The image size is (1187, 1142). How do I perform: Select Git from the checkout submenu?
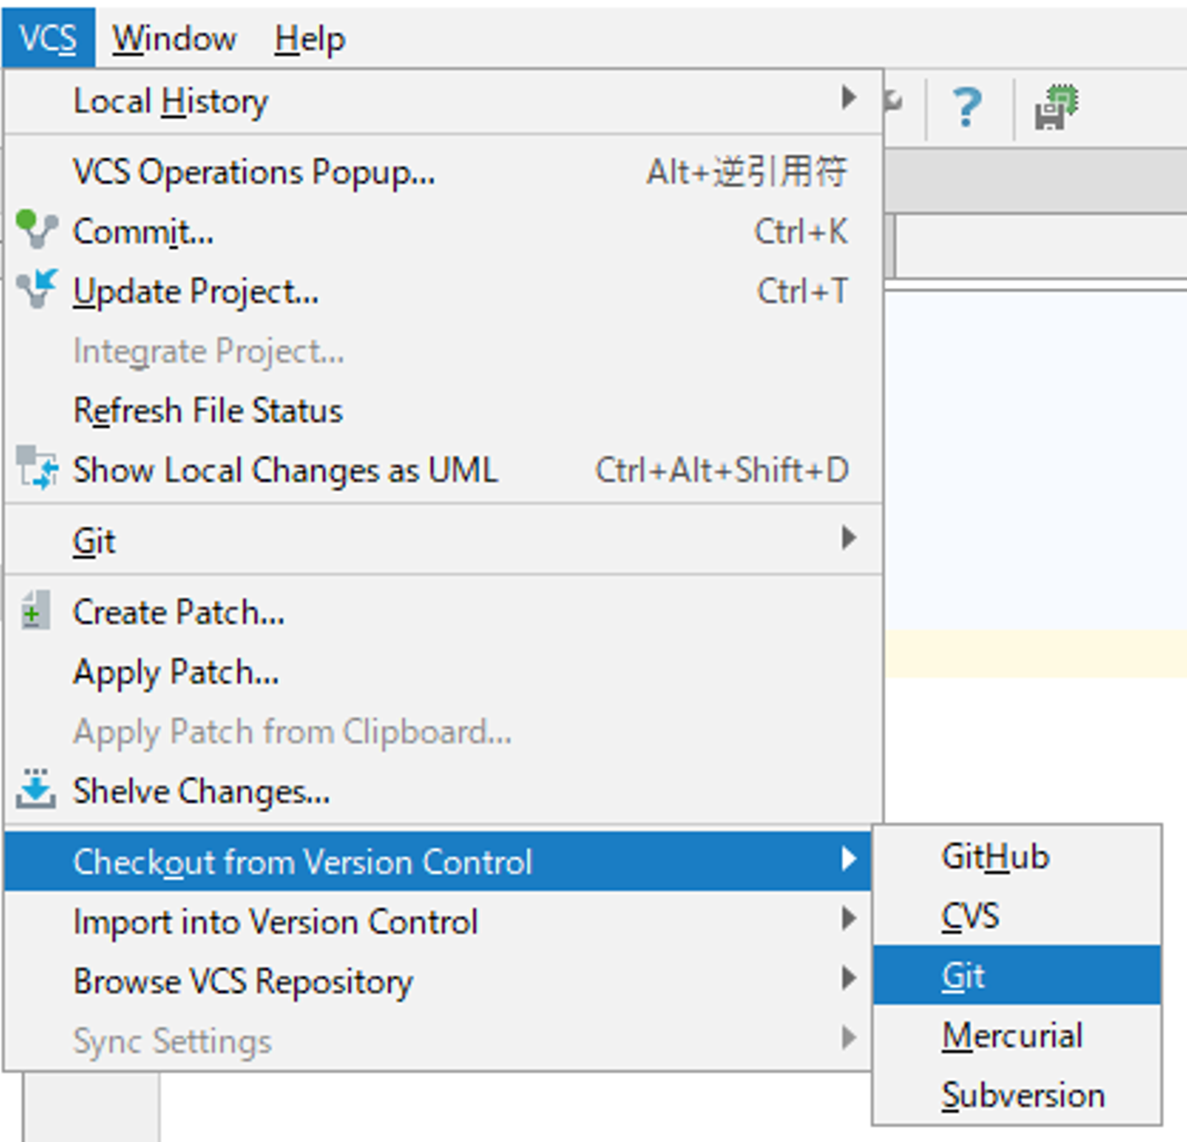963,976
